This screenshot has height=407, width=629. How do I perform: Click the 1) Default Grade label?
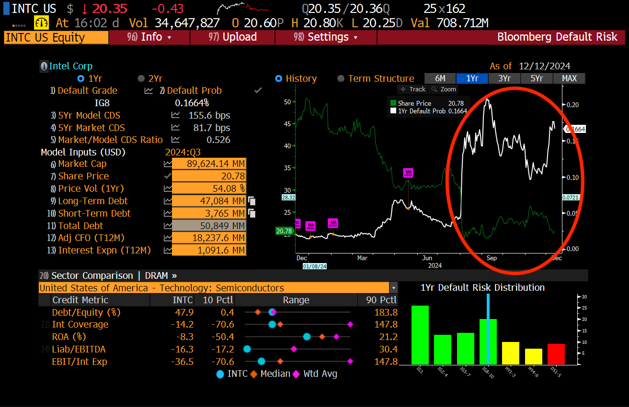pyautogui.click(x=84, y=90)
